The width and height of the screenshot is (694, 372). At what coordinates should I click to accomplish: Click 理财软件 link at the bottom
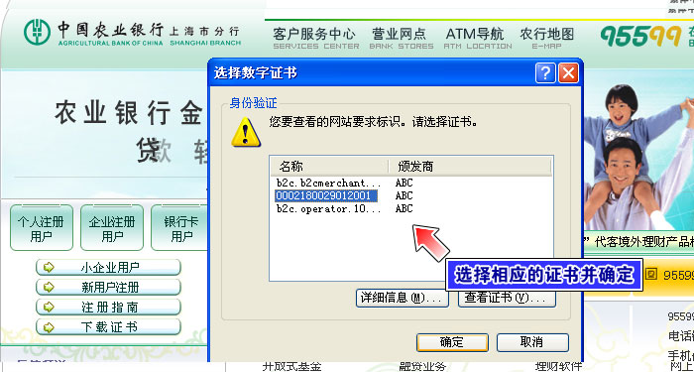point(558,366)
